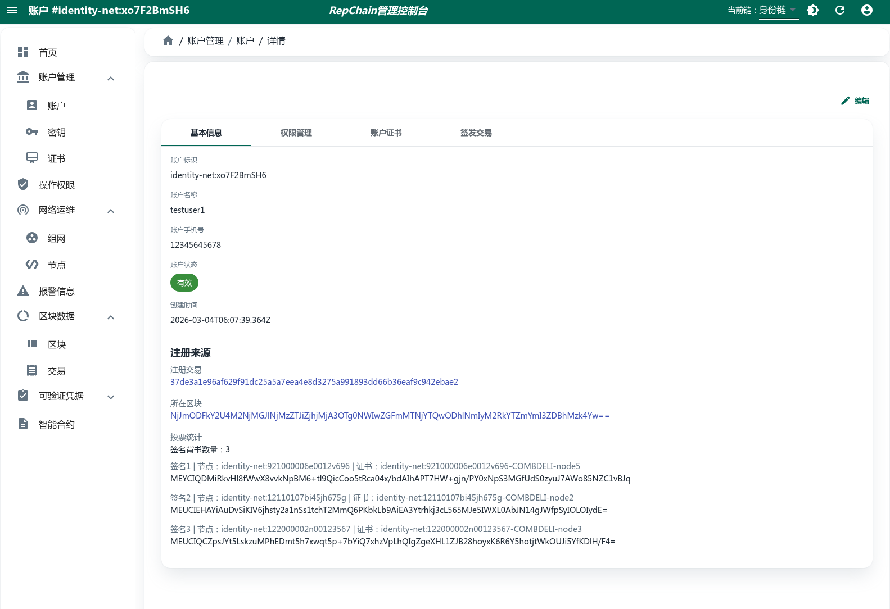This screenshot has width=890, height=609.
Task: Go to 账户管理 breadcrumb link
Action: 205,41
